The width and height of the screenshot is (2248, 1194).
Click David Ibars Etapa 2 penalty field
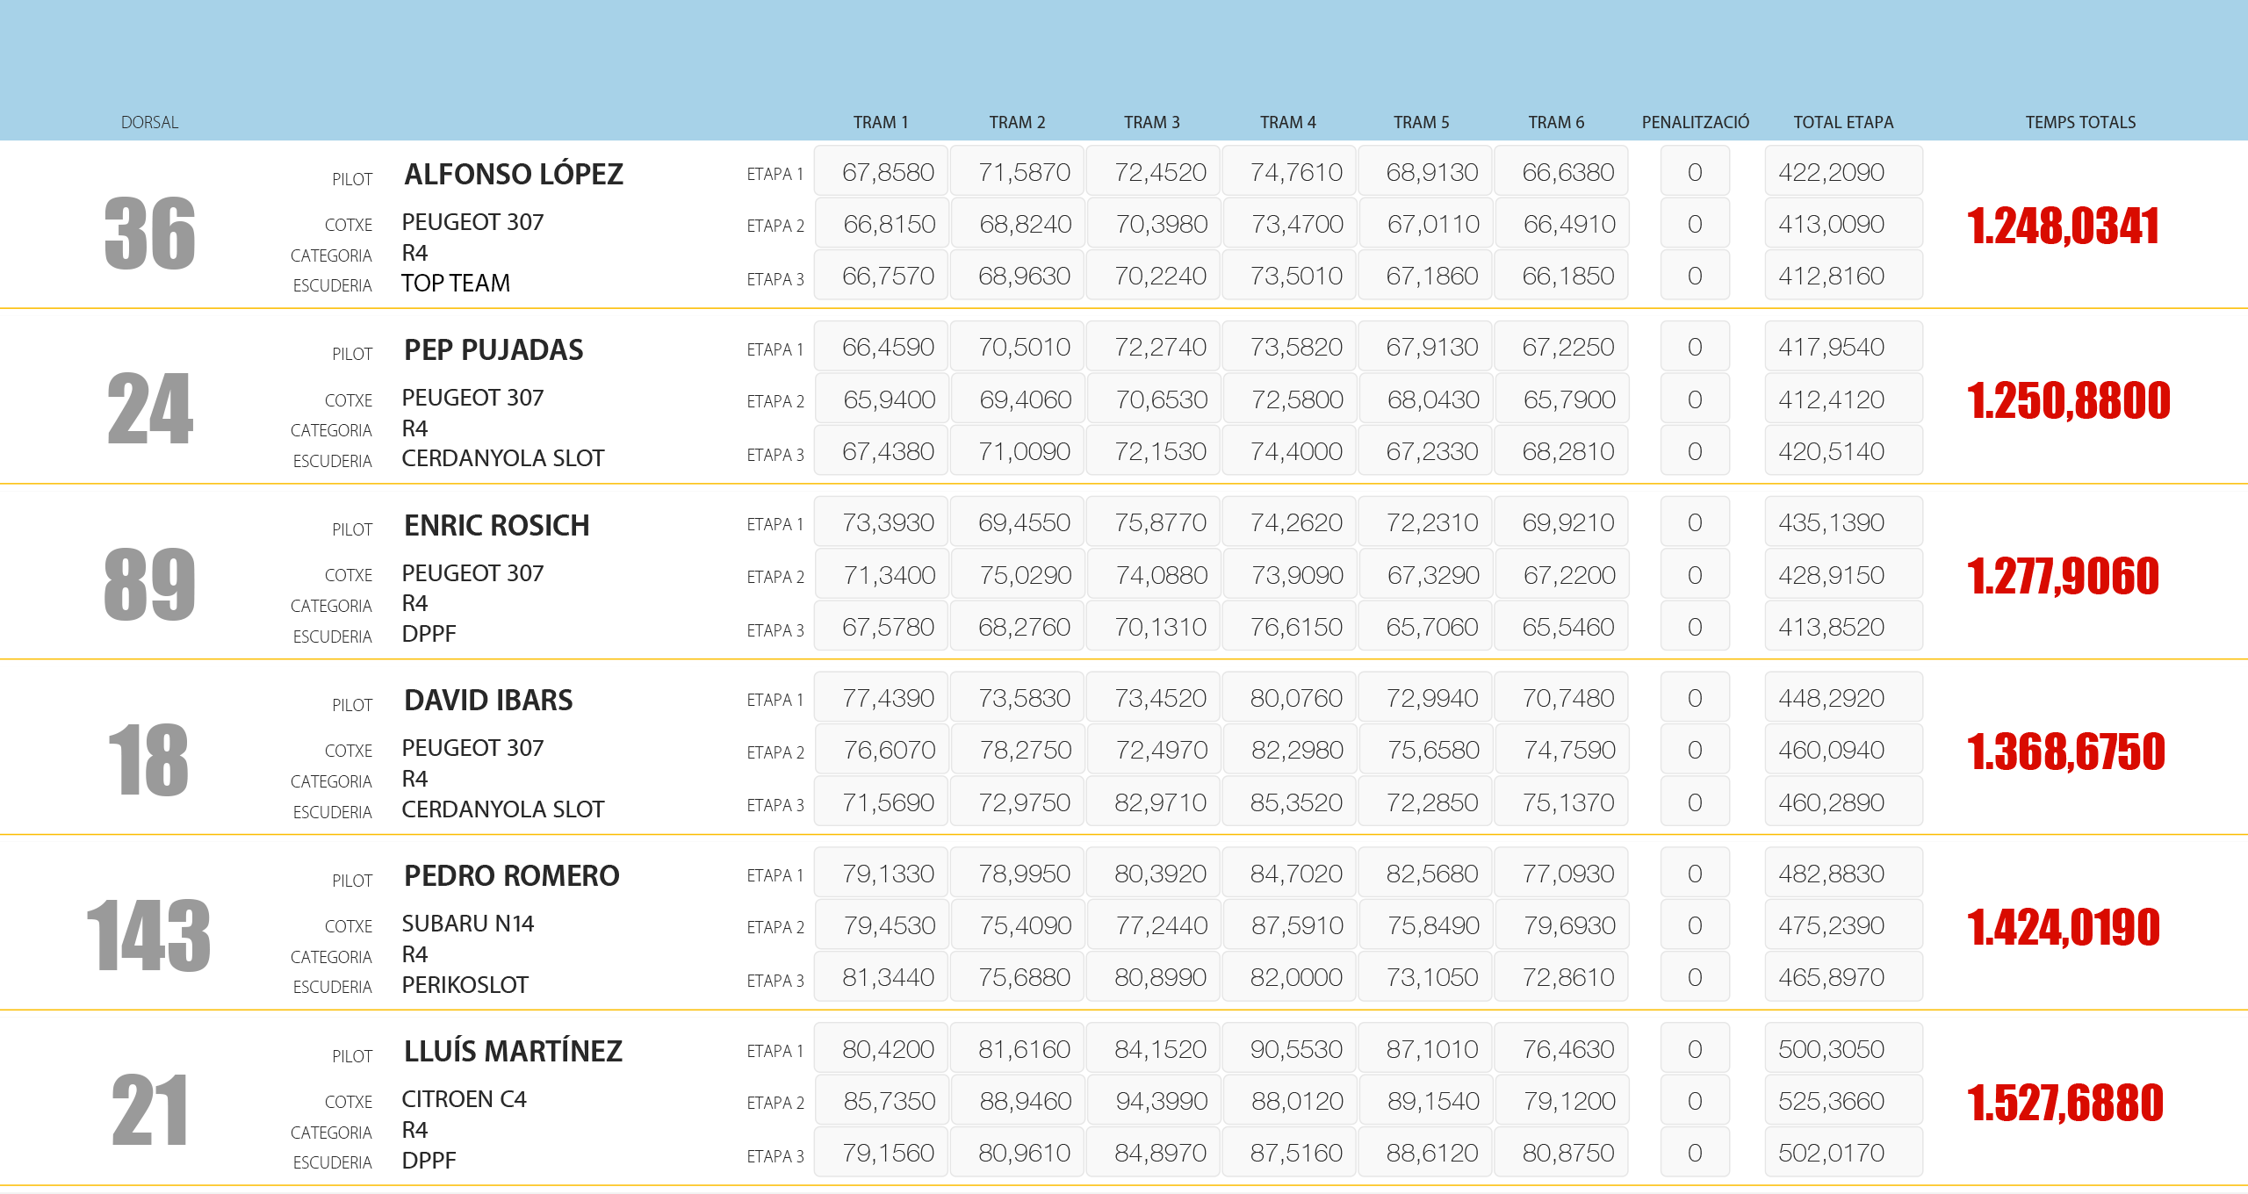(x=1694, y=750)
